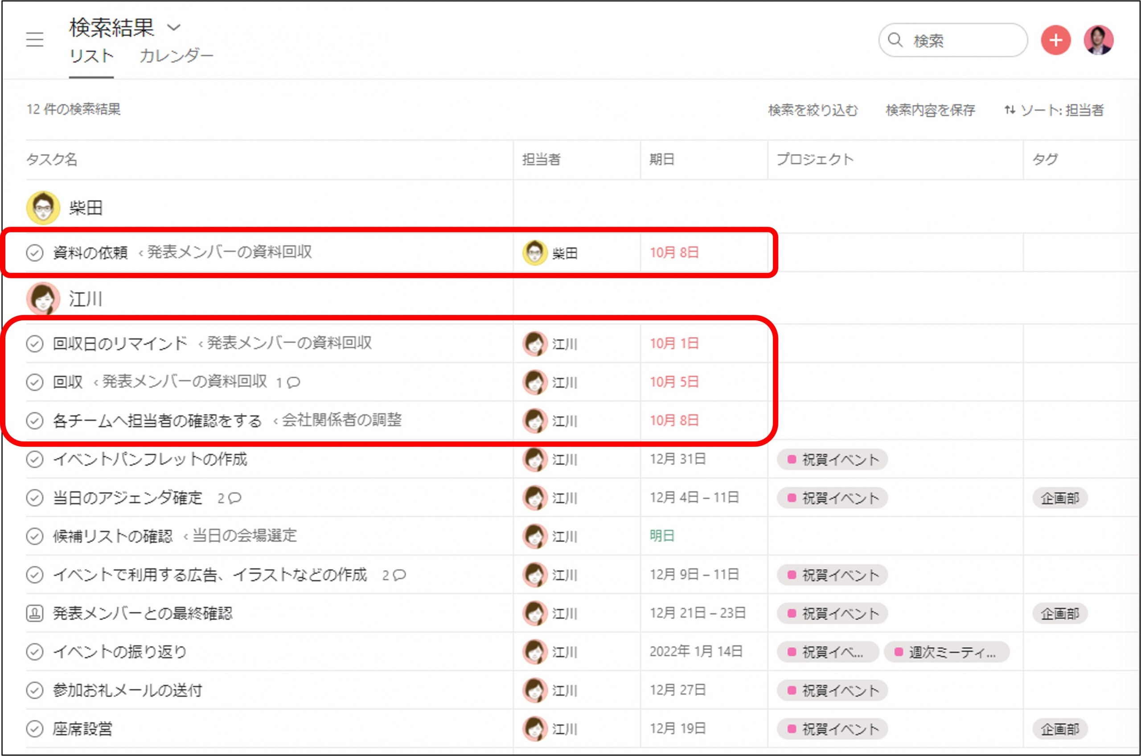Click assignee avatar in 座席設営 row

(535, 728)
